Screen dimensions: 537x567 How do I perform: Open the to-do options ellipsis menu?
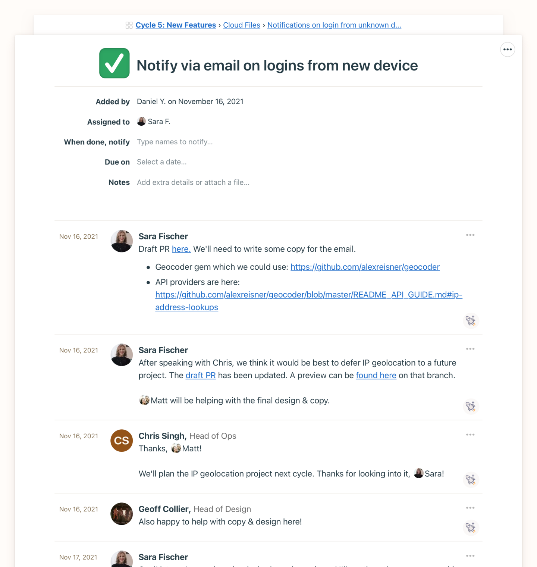point(507,50)
